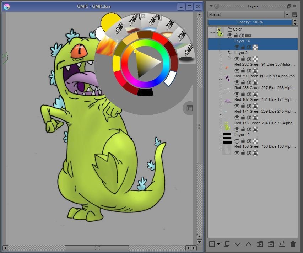Image resolution: width=303 pixels, height=253 pixels.
Task: Toggle visibility of Layer 2
Action: click(x=237, y=59)
